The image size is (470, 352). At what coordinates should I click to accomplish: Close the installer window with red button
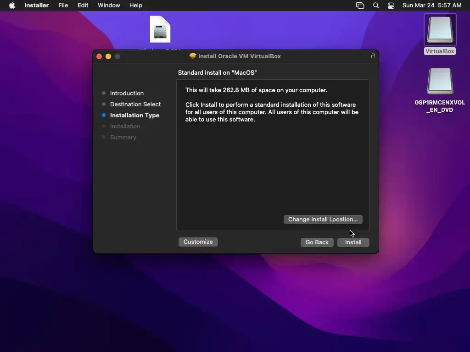coord(99,56)
